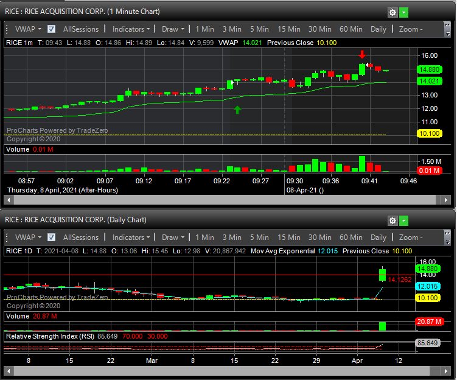This screenshot has height=380, width=457.
Task: Click green dropdown arrow in 1 Minute Chart header
Action: [404, 12]
